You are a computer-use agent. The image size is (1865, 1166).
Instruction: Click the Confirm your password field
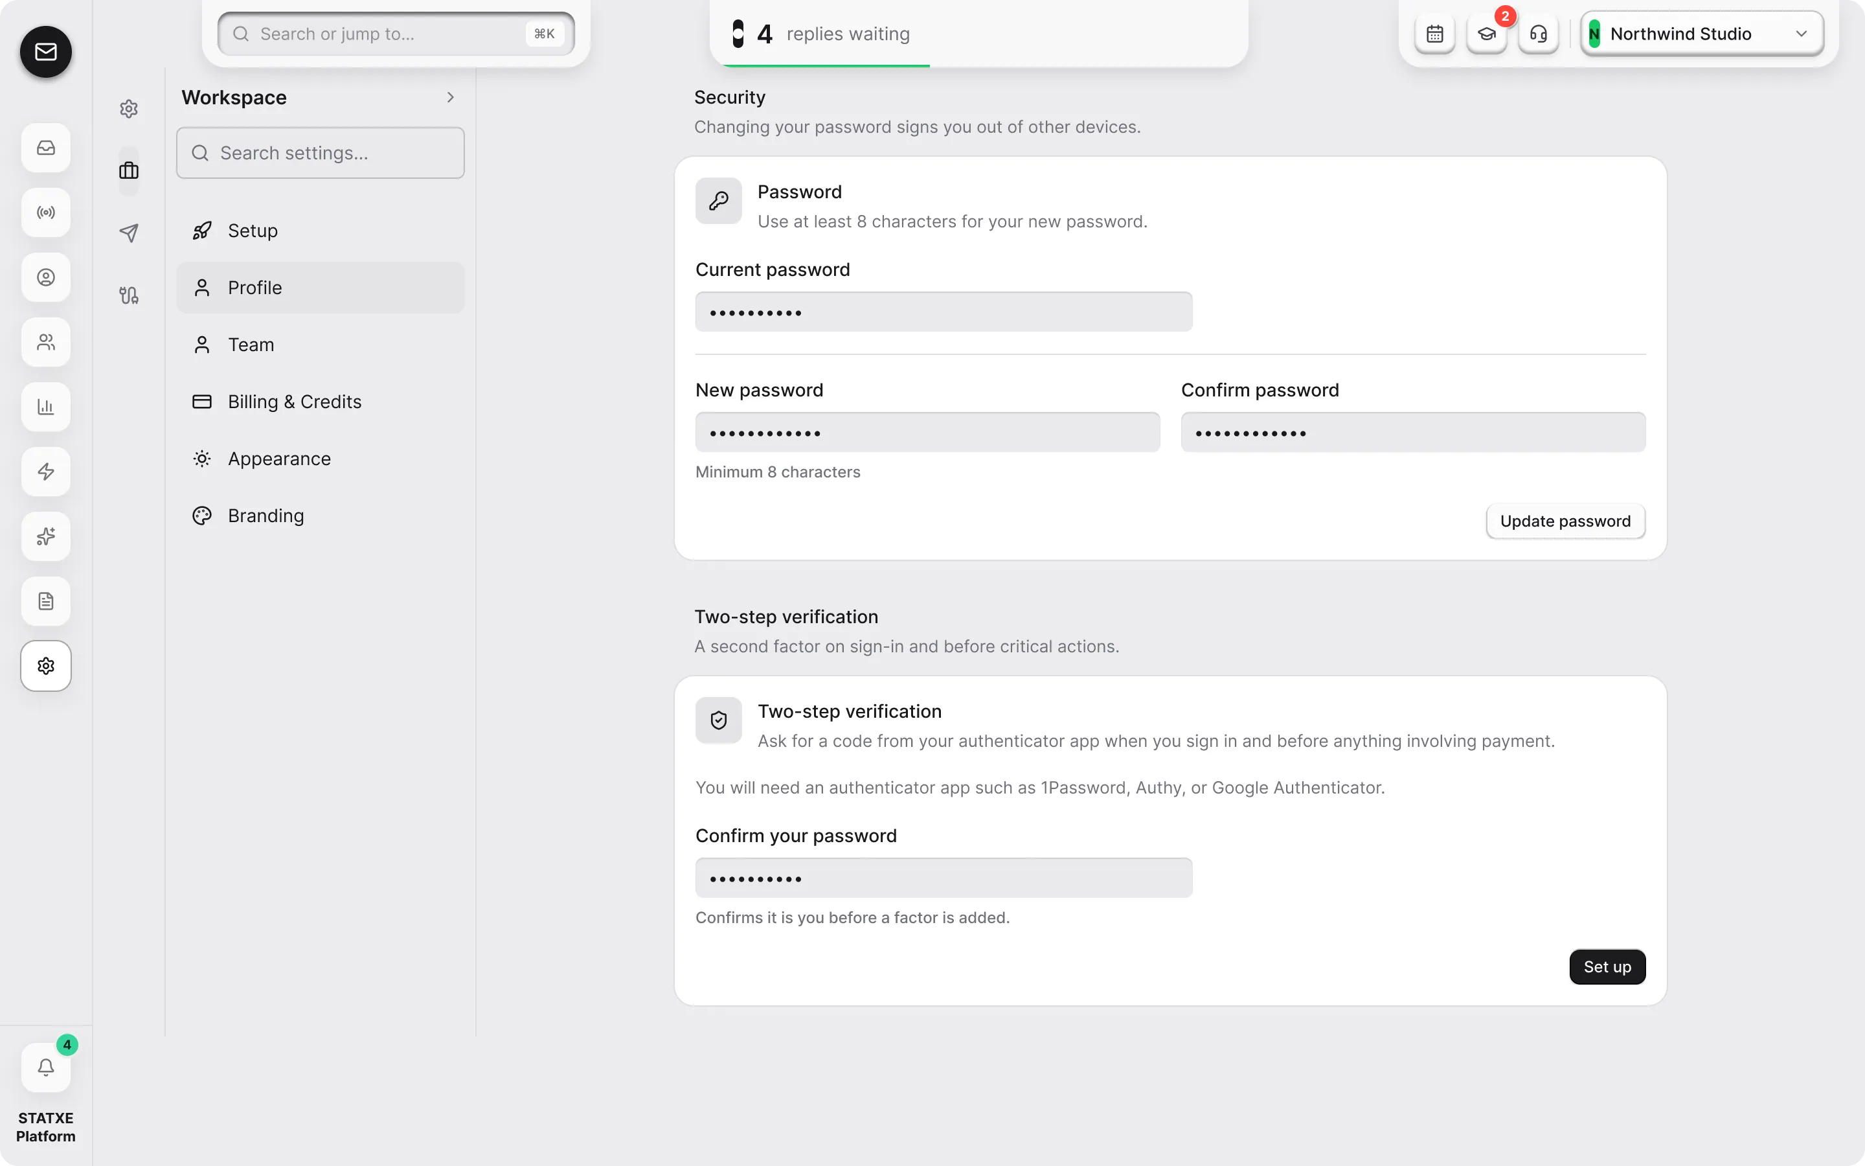[x=944, y=878]
